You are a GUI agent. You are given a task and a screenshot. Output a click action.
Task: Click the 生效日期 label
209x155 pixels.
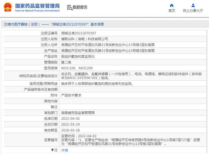[51, 124]
